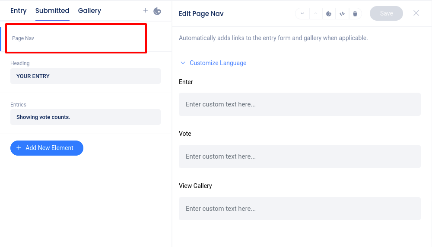Focus the Enter custom text field
Screen dimensions: 432x247
(299, 104)
